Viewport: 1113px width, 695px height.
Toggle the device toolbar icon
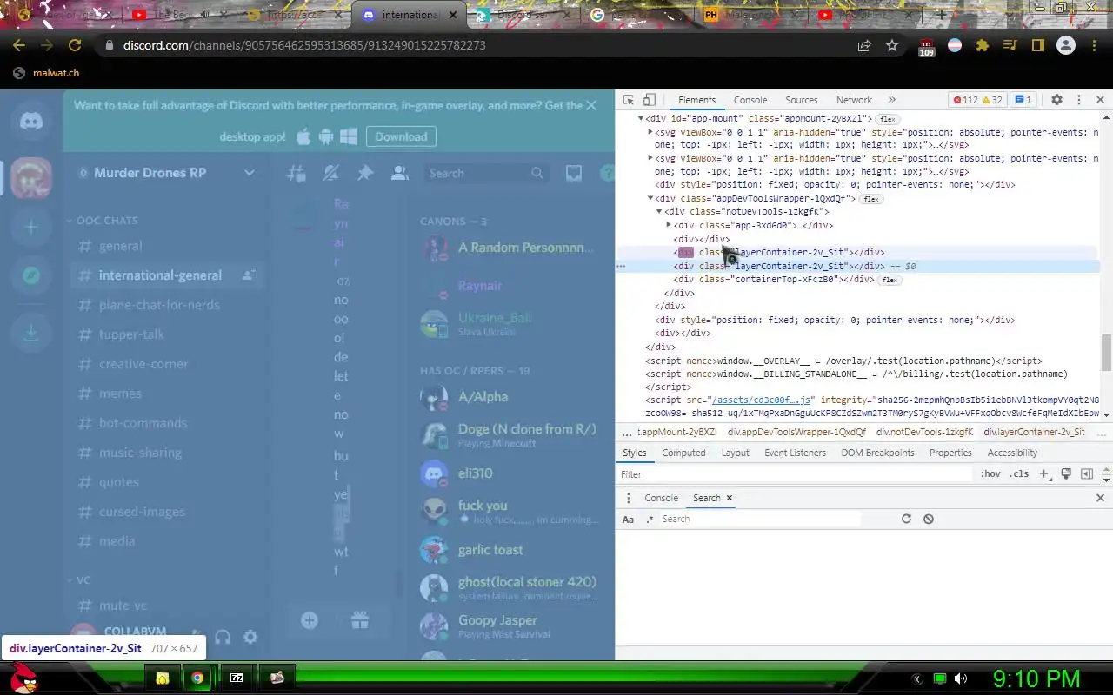point(649,100)
